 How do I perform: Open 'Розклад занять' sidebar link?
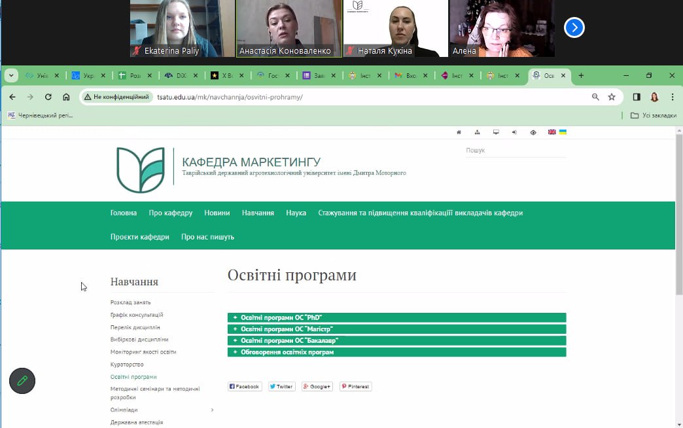(x=131, y=302)
